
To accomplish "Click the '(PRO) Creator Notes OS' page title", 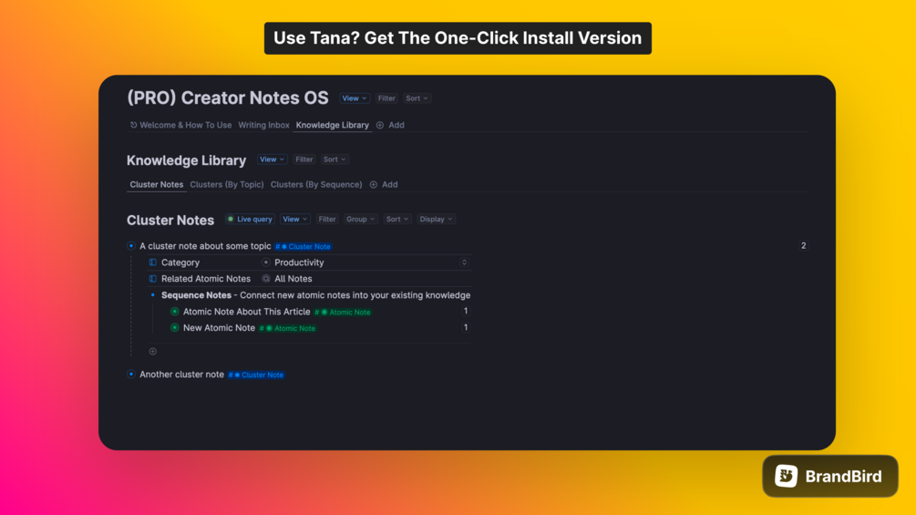I will (228, 98).
